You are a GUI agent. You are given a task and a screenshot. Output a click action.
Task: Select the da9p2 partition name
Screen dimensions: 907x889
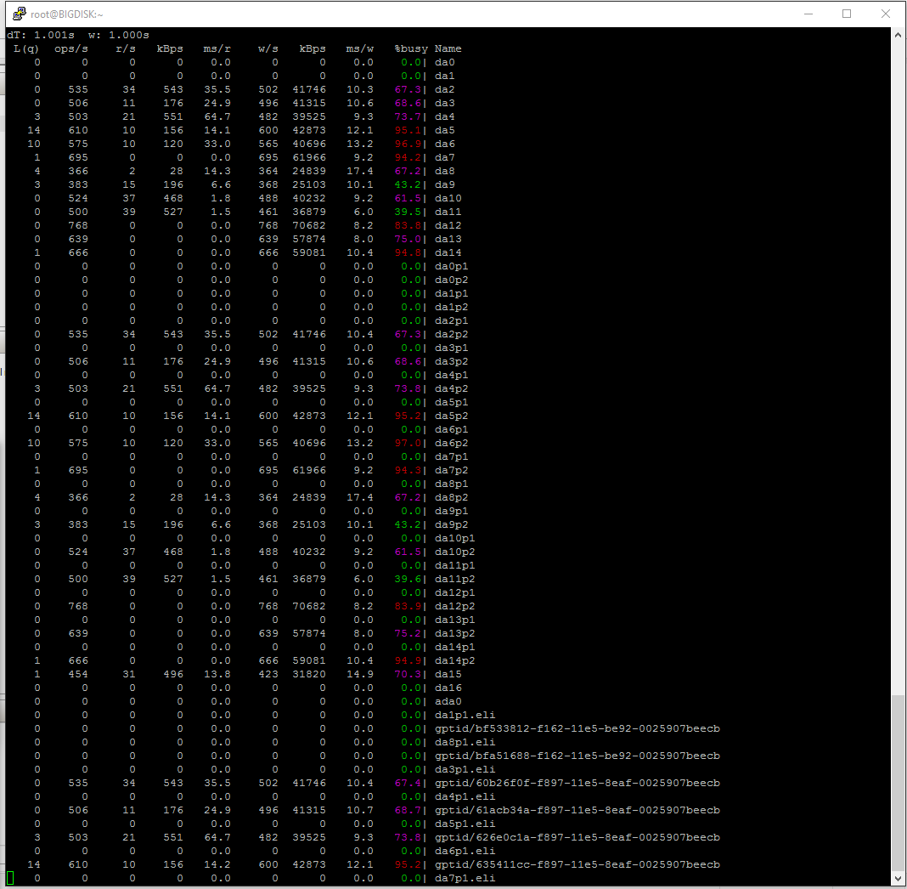[x=452, y=525]
